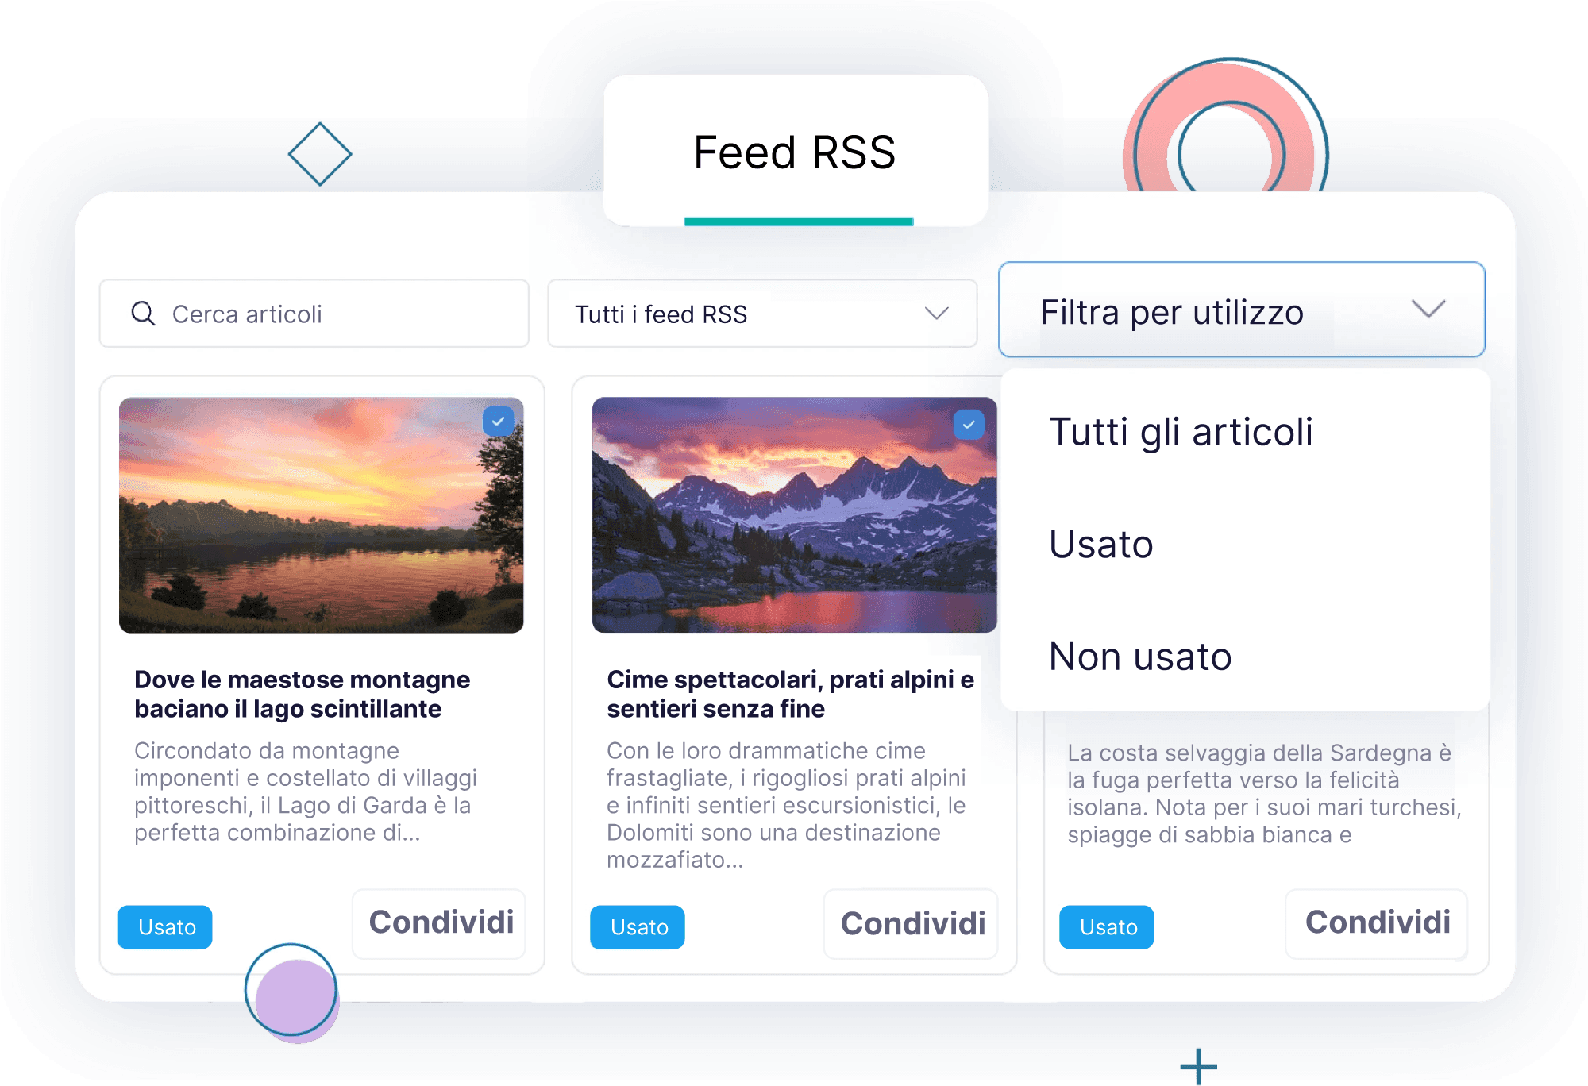Choose the Usato filter option
Image resolution: width=1588 pixels, height=1086 pixels.
(x=1100, y=545)
